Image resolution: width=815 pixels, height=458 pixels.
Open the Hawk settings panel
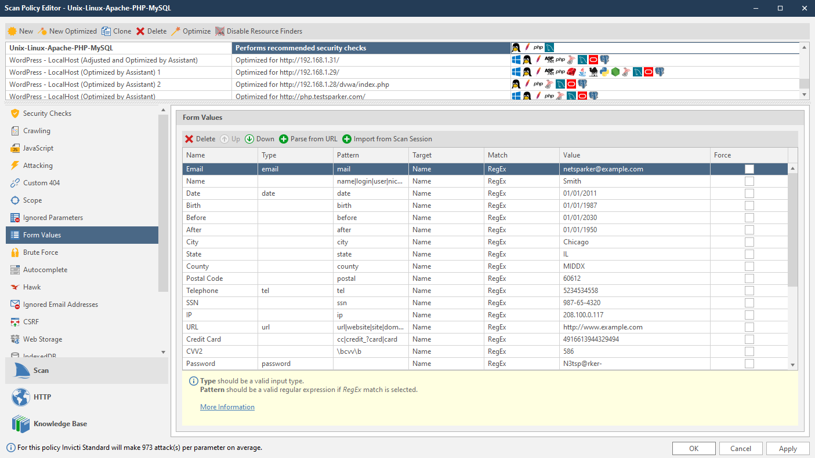[33, 287]
